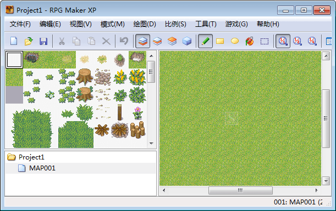Select MAP001 in the map list
This screenshot has height=211, width=336.
(x=42, y=168)
